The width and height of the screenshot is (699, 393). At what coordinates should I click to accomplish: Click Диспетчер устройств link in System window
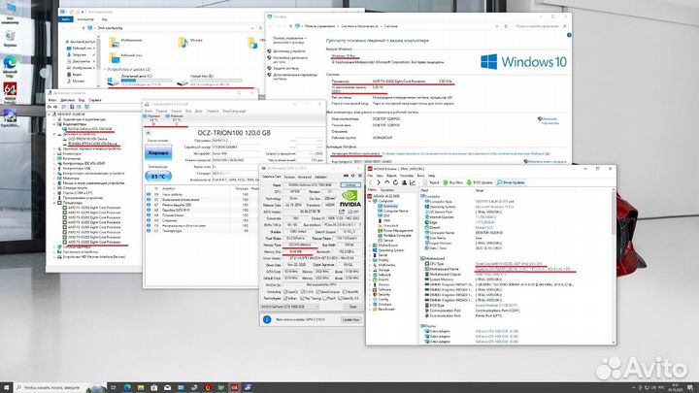(288, 51)
